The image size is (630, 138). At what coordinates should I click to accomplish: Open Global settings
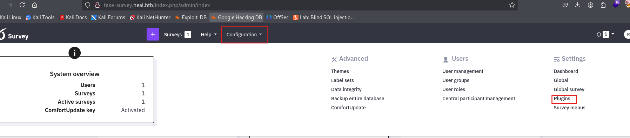pyautogui.click(x=561, y=80)
